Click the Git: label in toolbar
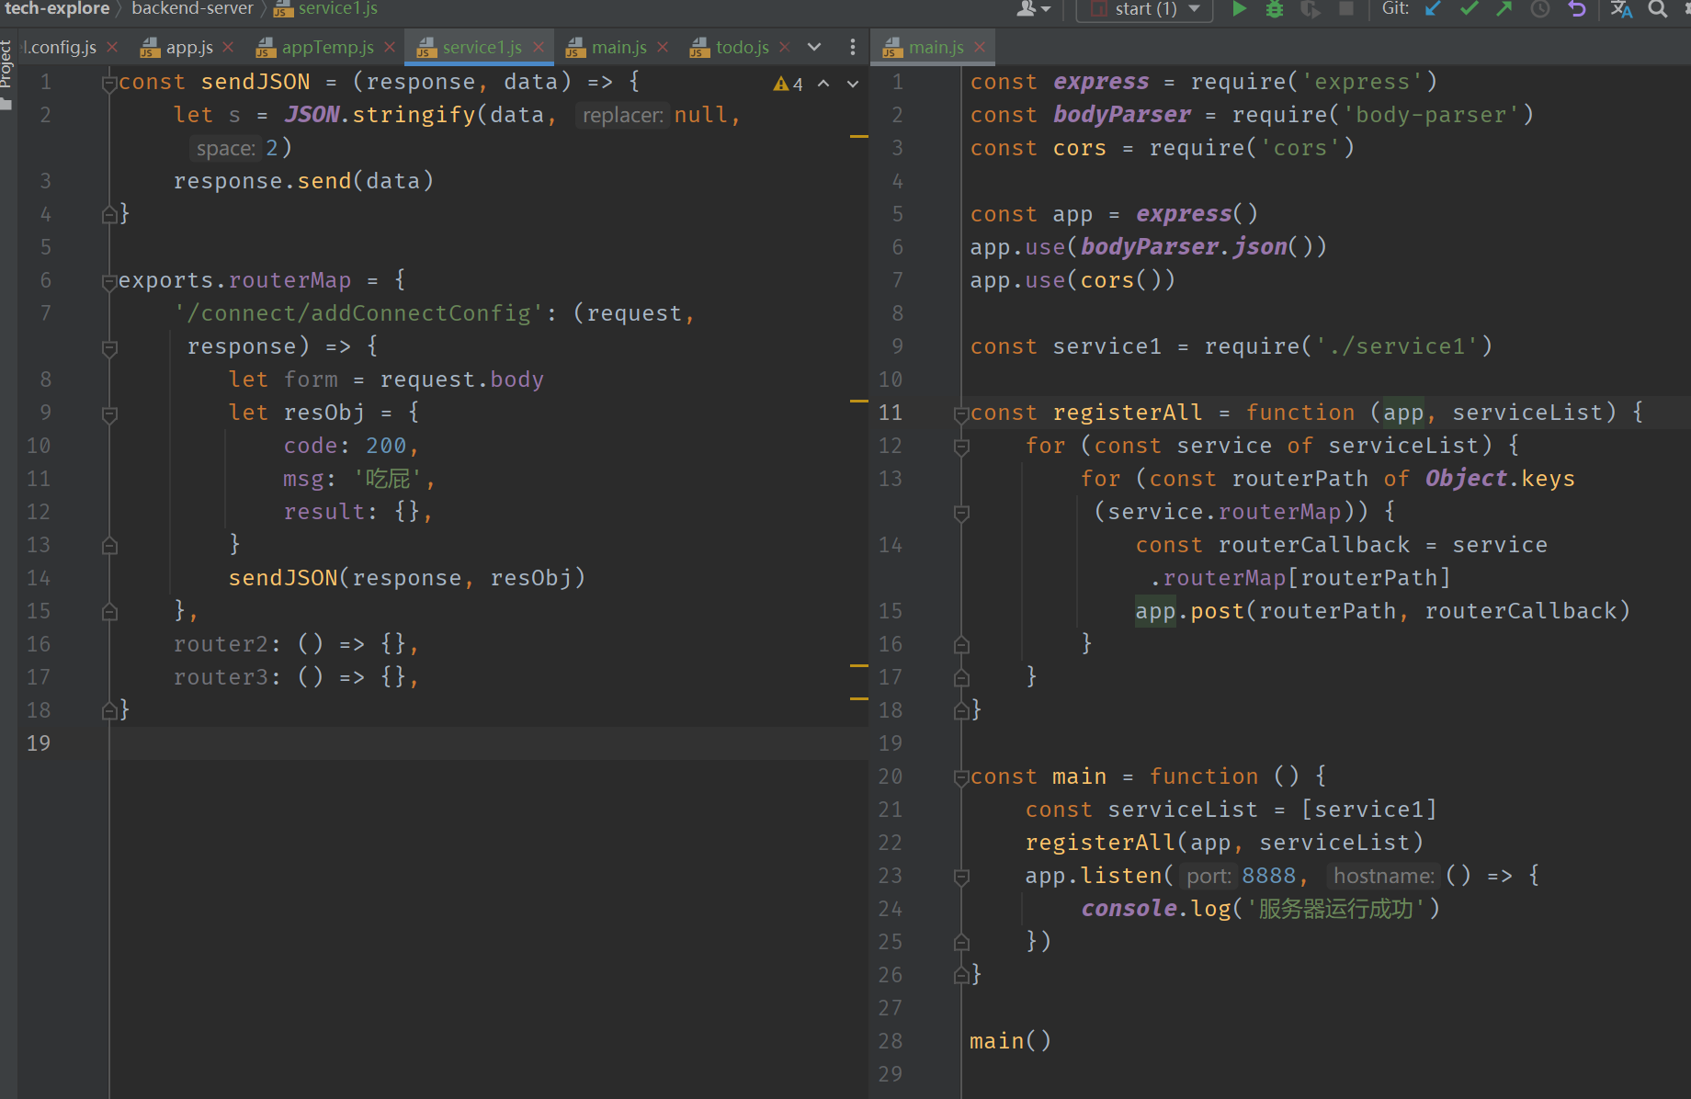The image size is (1691, 1099). click(x=1395, y=9)
